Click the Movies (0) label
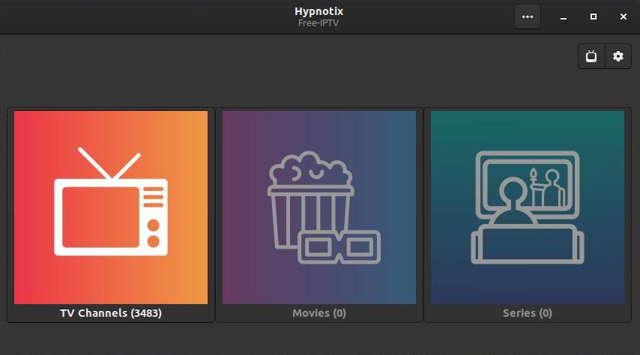The height and width of the screenshot is (355, 640). pos(319,313)
